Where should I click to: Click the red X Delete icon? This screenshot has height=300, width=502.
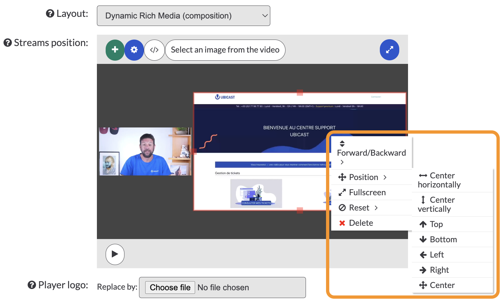(x=342, y=223)
